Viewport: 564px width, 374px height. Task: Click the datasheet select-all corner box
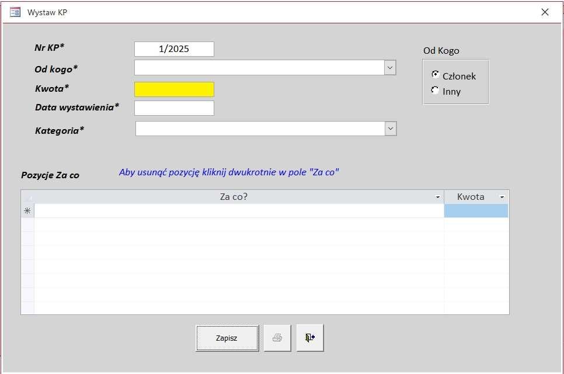[27, 197]
